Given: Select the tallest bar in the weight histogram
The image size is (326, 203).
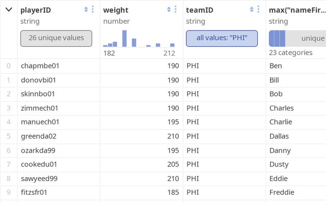Looking at the screenshot, I should [124, 39].
